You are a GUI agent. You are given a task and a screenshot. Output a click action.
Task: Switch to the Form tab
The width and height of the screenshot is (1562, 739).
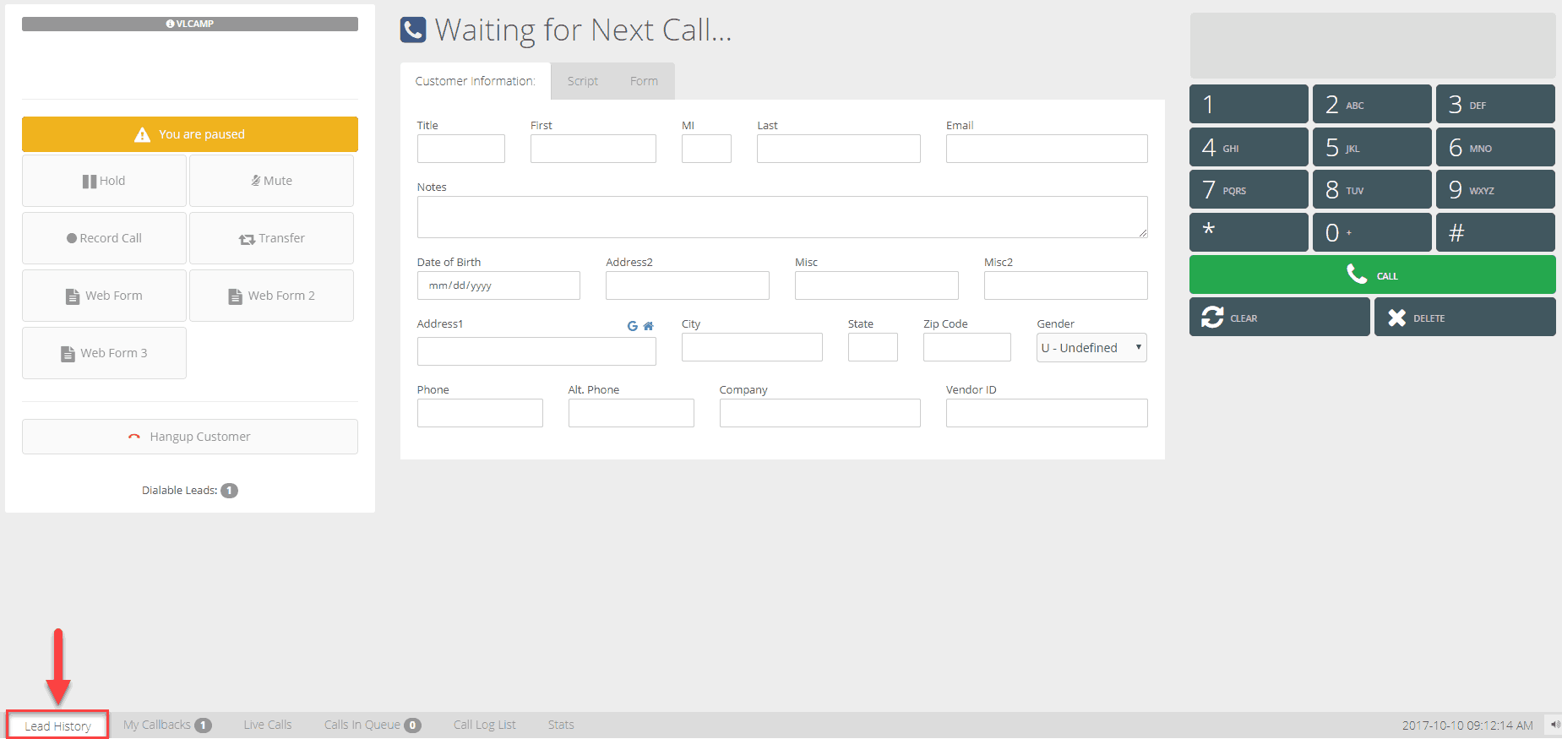pos(644,81)
